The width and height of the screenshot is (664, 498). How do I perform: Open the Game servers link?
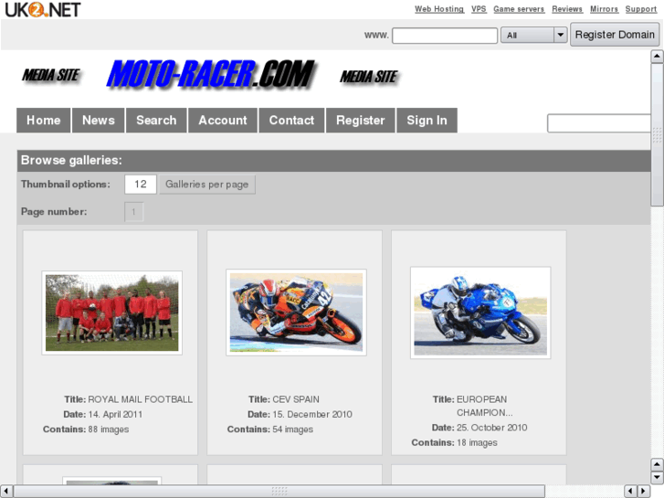pyautogui.click(x=519, y=9)
